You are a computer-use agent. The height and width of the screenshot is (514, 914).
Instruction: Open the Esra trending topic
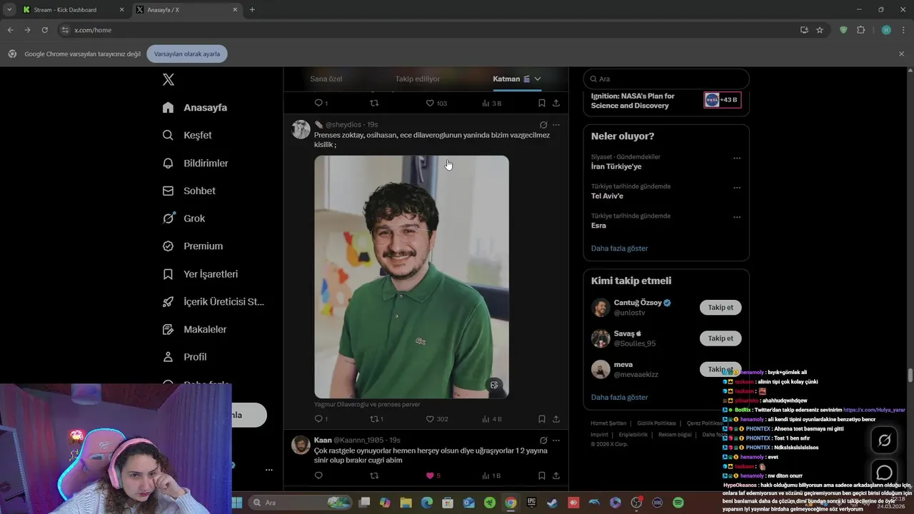point(598,226)
